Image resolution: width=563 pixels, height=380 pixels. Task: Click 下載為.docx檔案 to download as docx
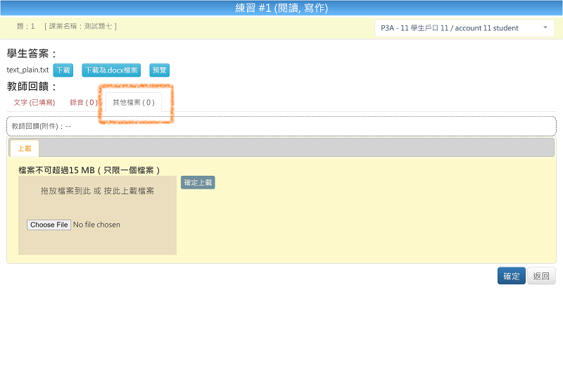coord(111,70)
